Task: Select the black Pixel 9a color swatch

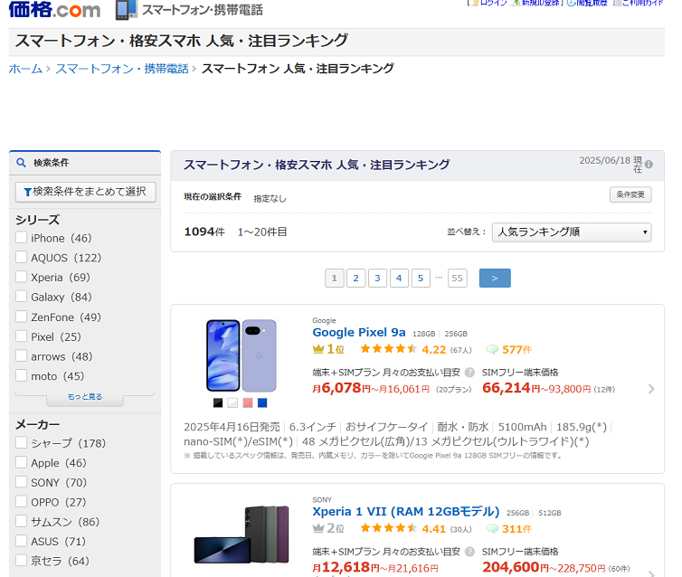Action: click(218, 403)
